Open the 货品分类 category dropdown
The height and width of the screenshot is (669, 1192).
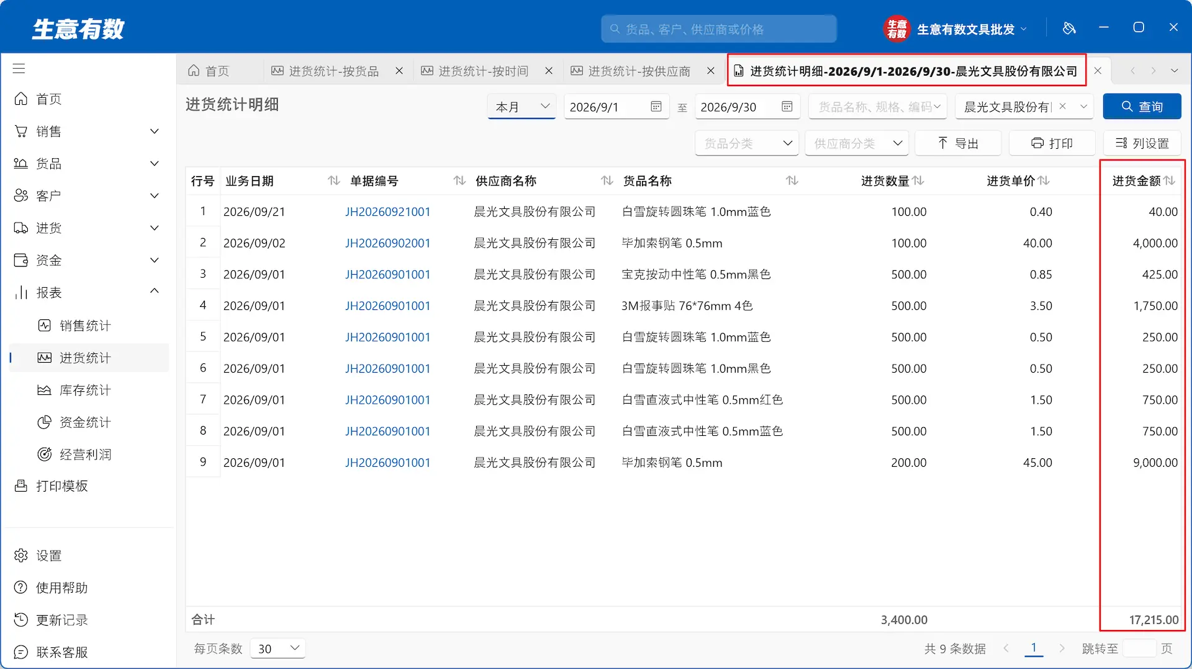click(747, 143)
